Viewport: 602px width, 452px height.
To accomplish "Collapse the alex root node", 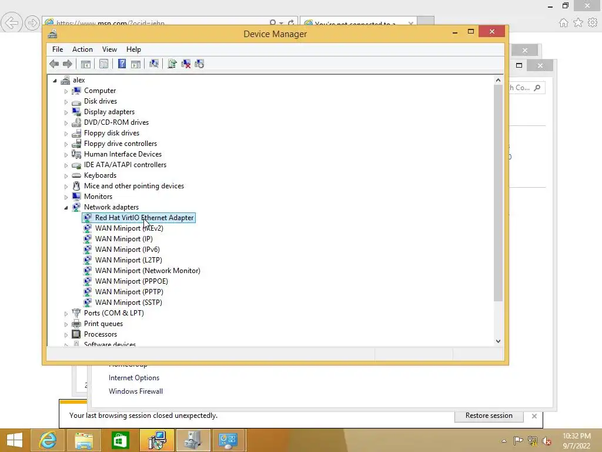I will tap(55, 81).
